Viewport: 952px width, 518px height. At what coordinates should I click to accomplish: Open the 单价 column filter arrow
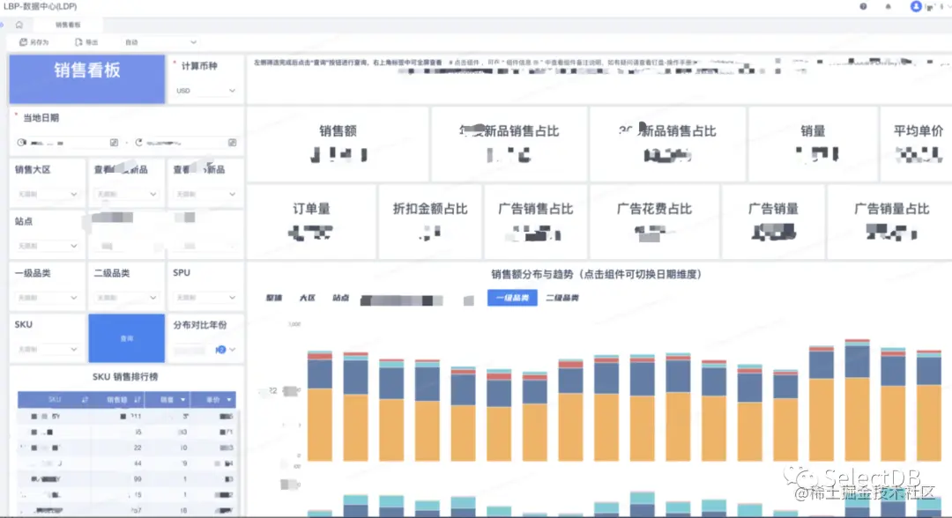pyautogui.click(x=229, y=400)
